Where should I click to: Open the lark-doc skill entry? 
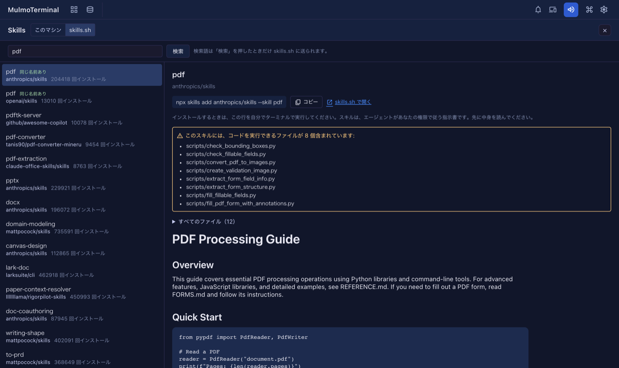click(x=82, y=271)
